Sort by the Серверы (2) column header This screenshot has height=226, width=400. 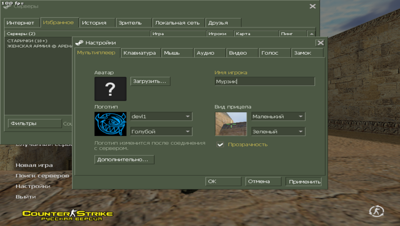point(77,34)
